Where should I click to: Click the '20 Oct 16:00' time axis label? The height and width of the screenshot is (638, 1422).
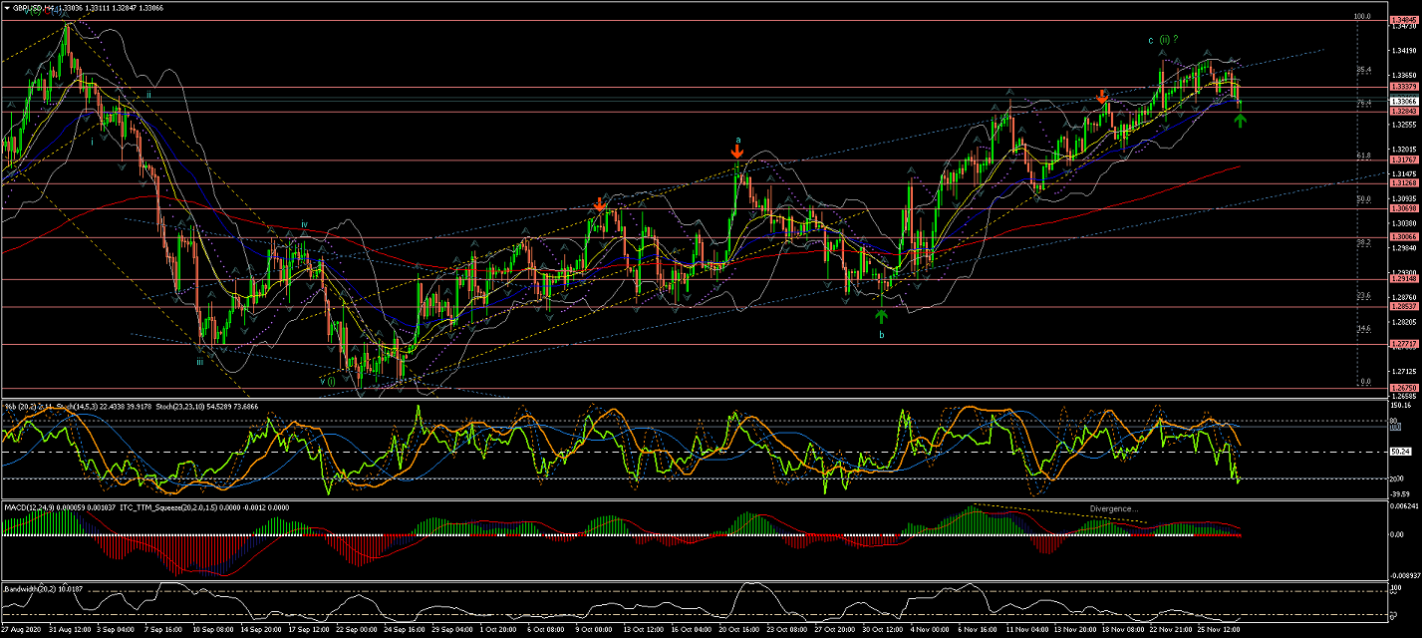(738, 630)
